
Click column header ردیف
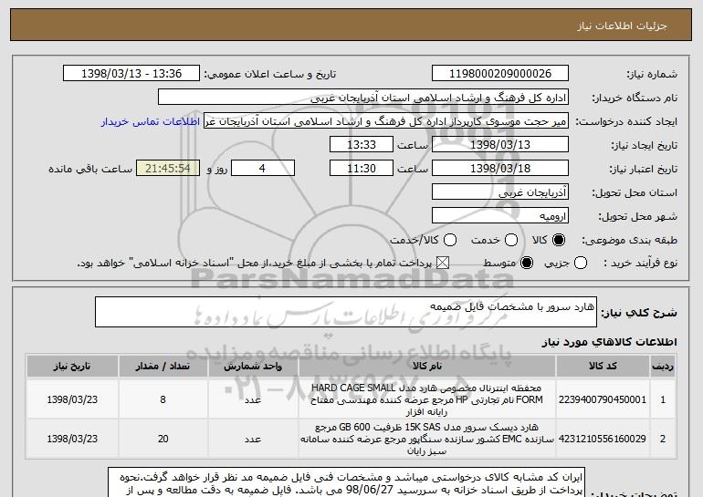click(x=663, y=367)
